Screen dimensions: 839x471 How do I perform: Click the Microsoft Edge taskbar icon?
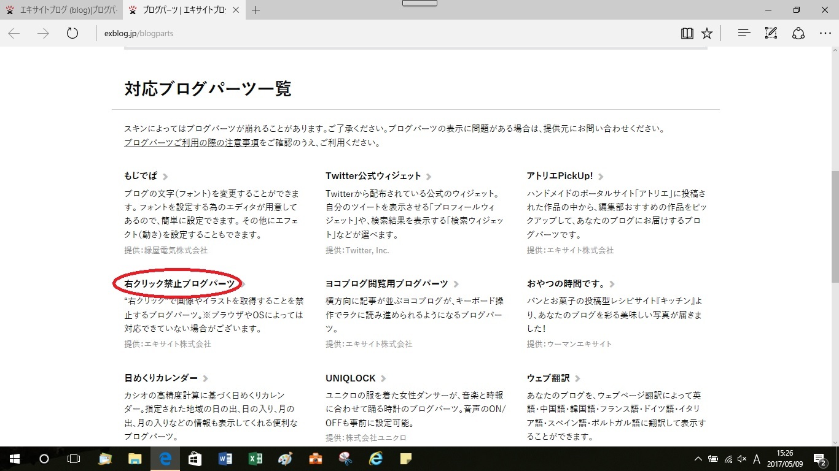pos(165,459)
